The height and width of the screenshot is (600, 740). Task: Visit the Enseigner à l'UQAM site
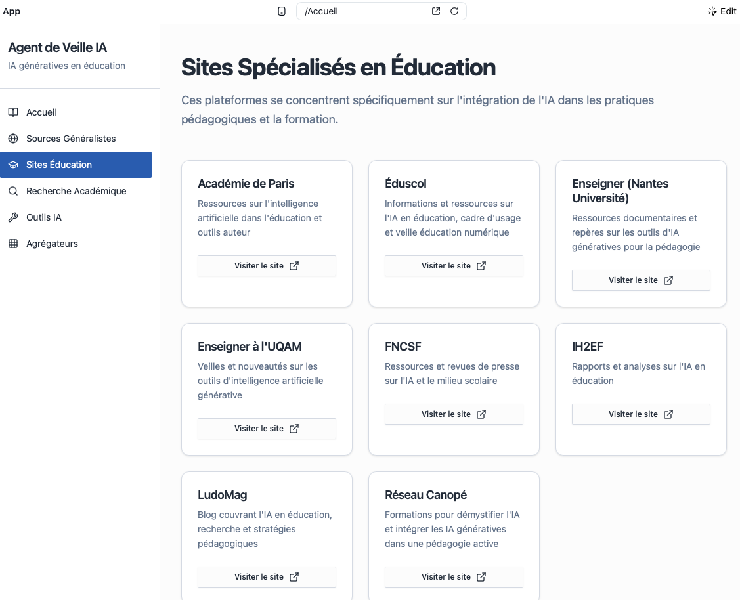[x=267, y=429]
